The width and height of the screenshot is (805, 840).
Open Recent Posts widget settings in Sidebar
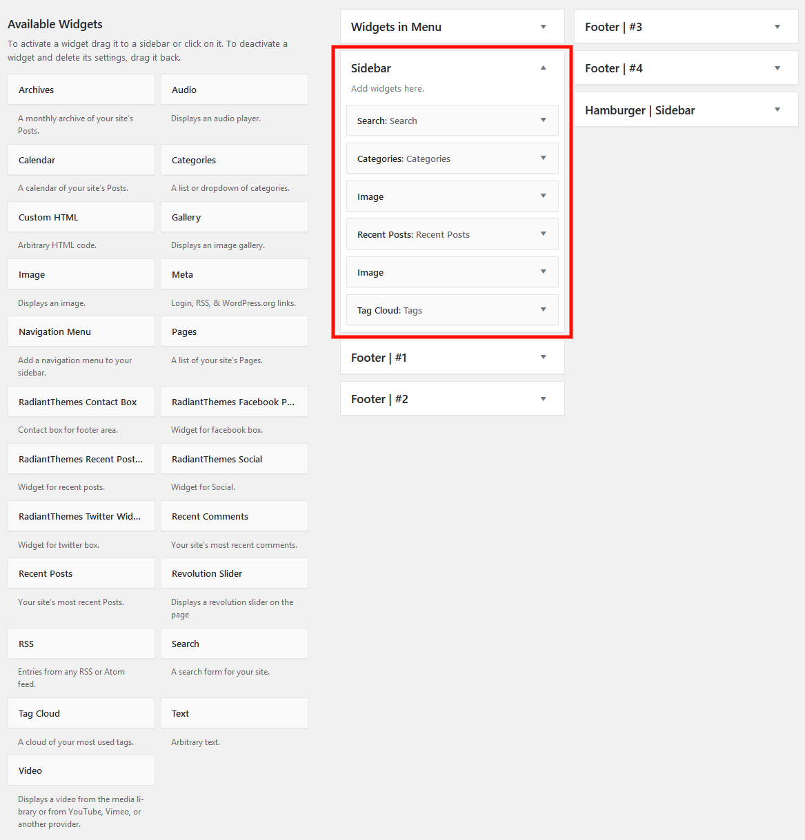(x=544, y=234)
